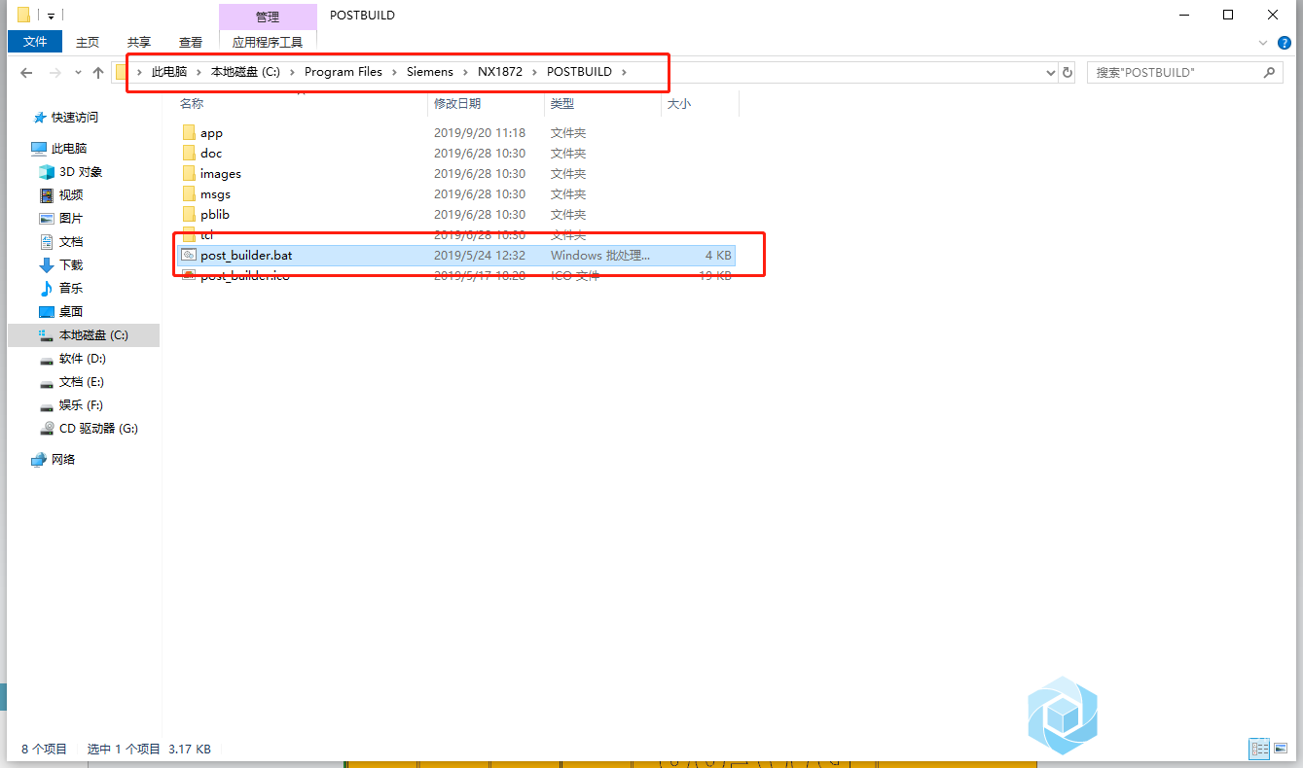The height and width of the screenshot is (768, 1303).
Task: Expand chevron after 本地磁盘 (C:) in path
Action: click(292, 72)
